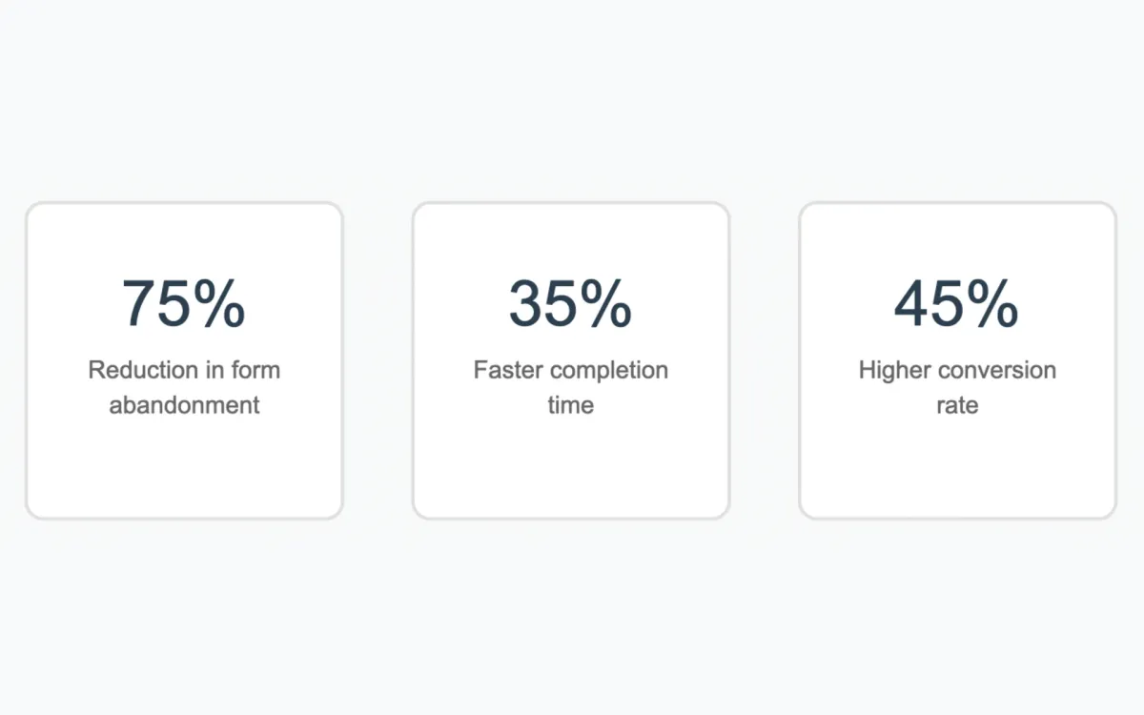Viewport: 1144px width, 715px height.
Task: Click the gap between 35% and 45% cards
Action: click(764, 360)
